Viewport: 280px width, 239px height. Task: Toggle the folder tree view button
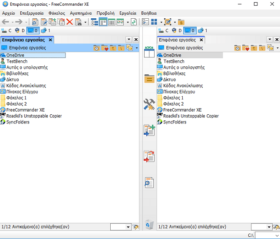94,22
